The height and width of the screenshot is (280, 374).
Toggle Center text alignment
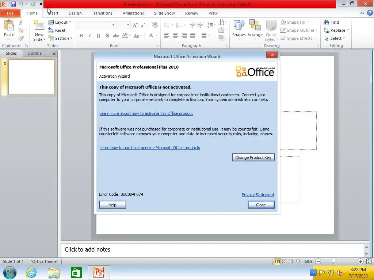pyautogui.click(x=175, y=36)
